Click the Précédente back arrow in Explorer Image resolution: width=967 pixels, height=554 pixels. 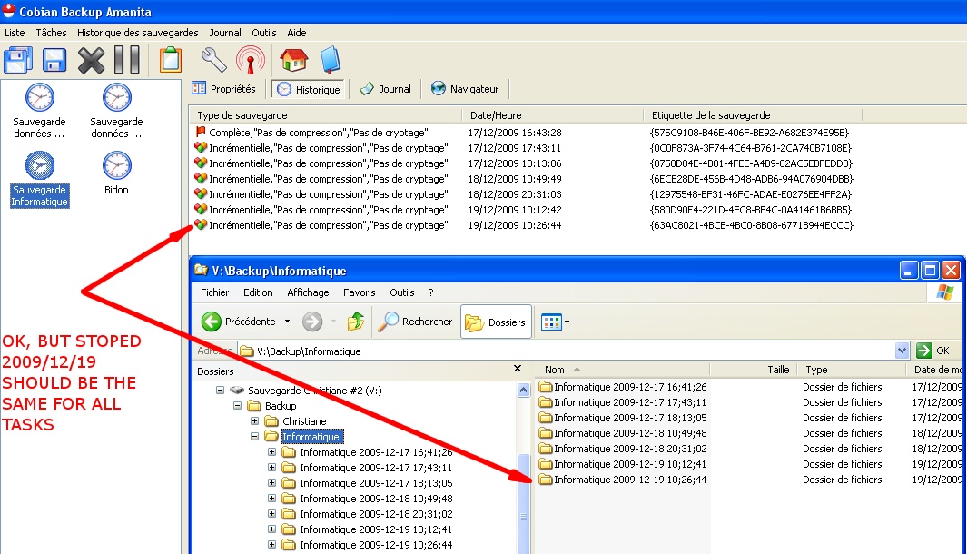point(238,322)
